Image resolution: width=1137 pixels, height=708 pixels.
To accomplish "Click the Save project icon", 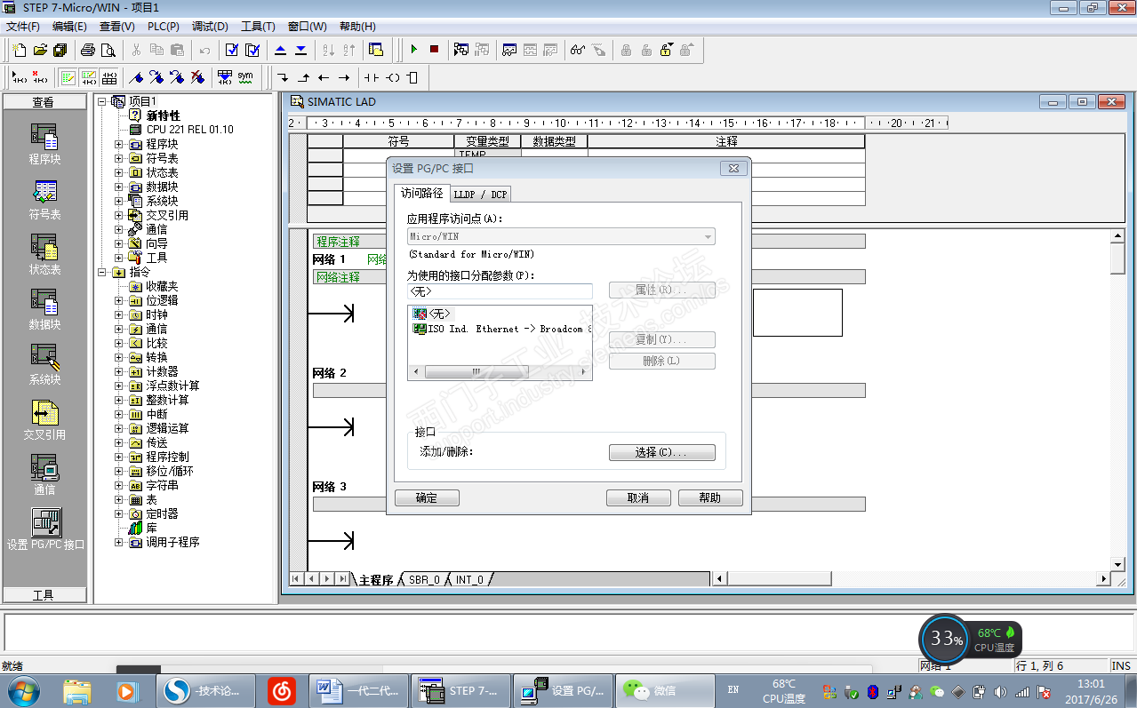I will pyautogui.click(x=60, y=50).
